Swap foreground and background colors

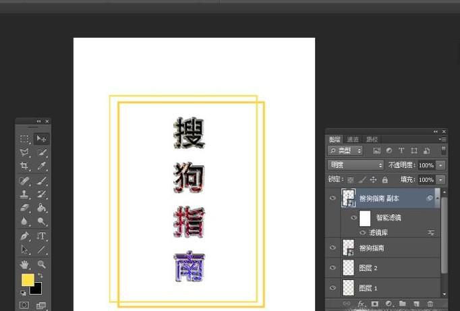click(40, 275)
